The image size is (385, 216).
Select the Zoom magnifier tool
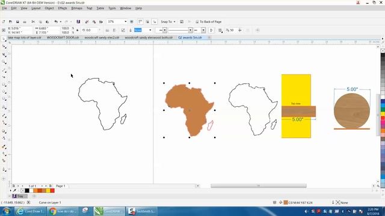pos(4,62)
